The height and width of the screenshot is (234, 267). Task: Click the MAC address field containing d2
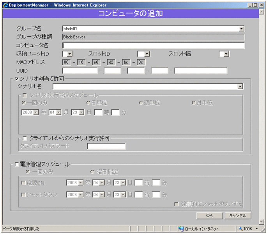tap(111, 62)
